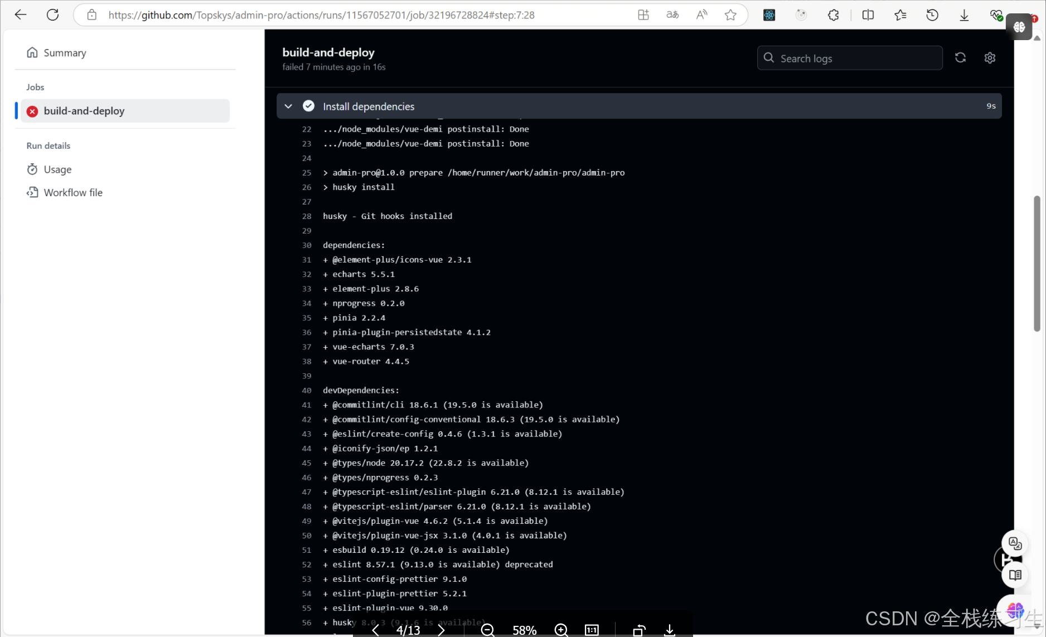Go back with the browser back arrow
Viewport: 1046px width, 637px height.
point(21,15)
